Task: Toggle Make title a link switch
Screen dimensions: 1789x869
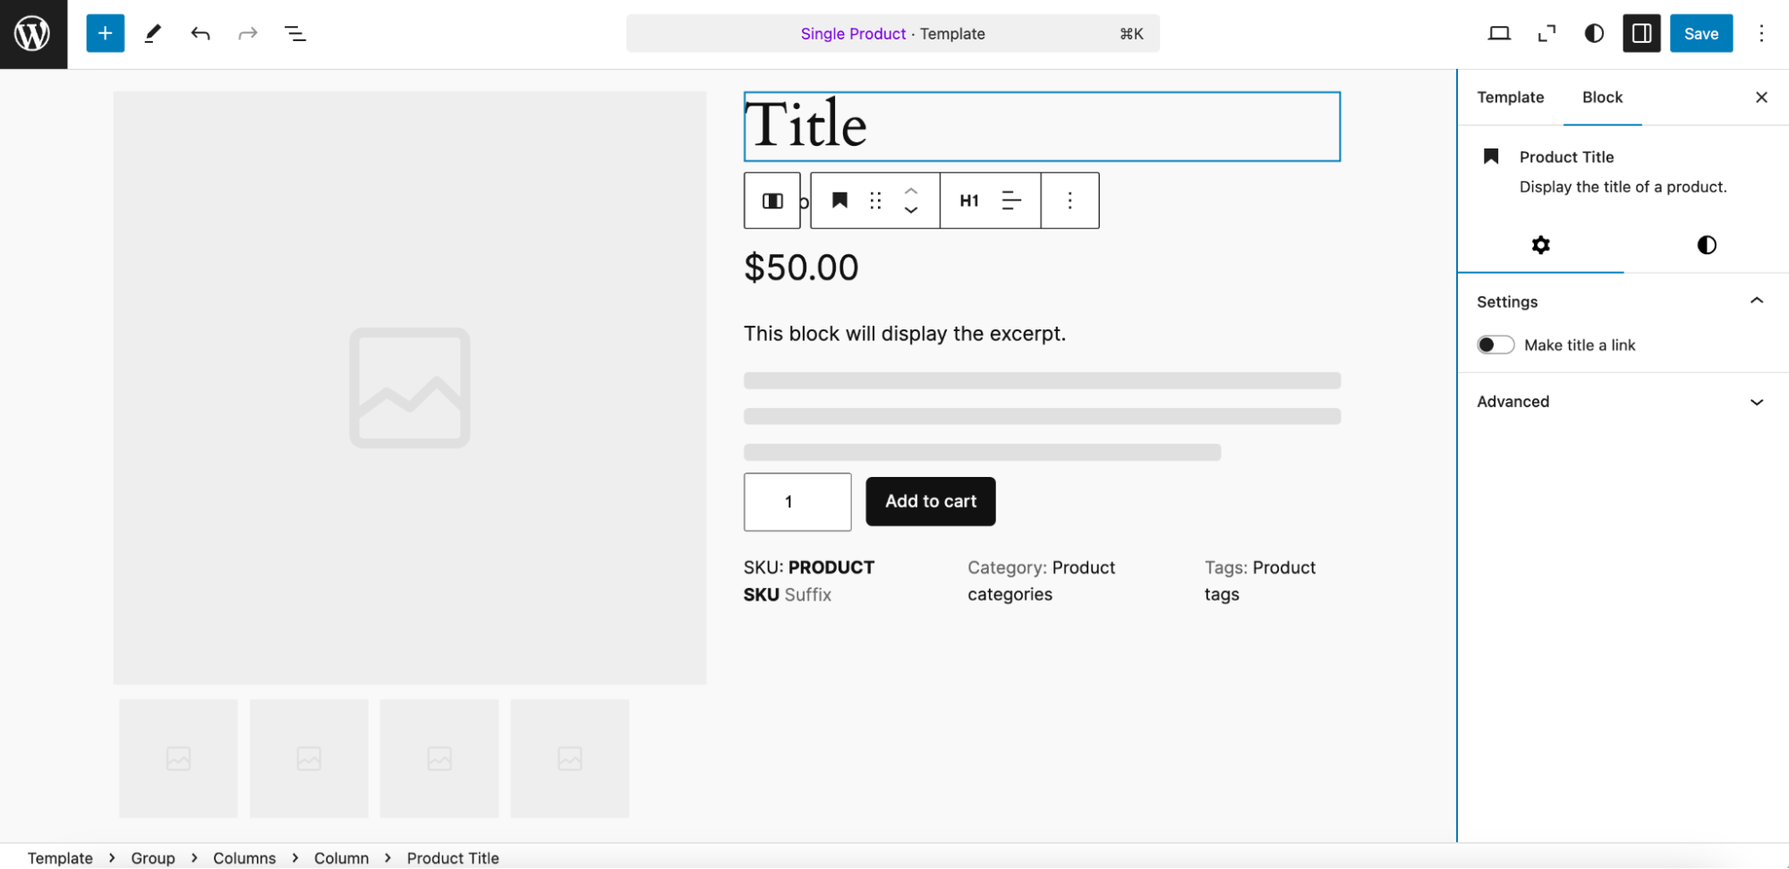Action: pos(1495,345)
